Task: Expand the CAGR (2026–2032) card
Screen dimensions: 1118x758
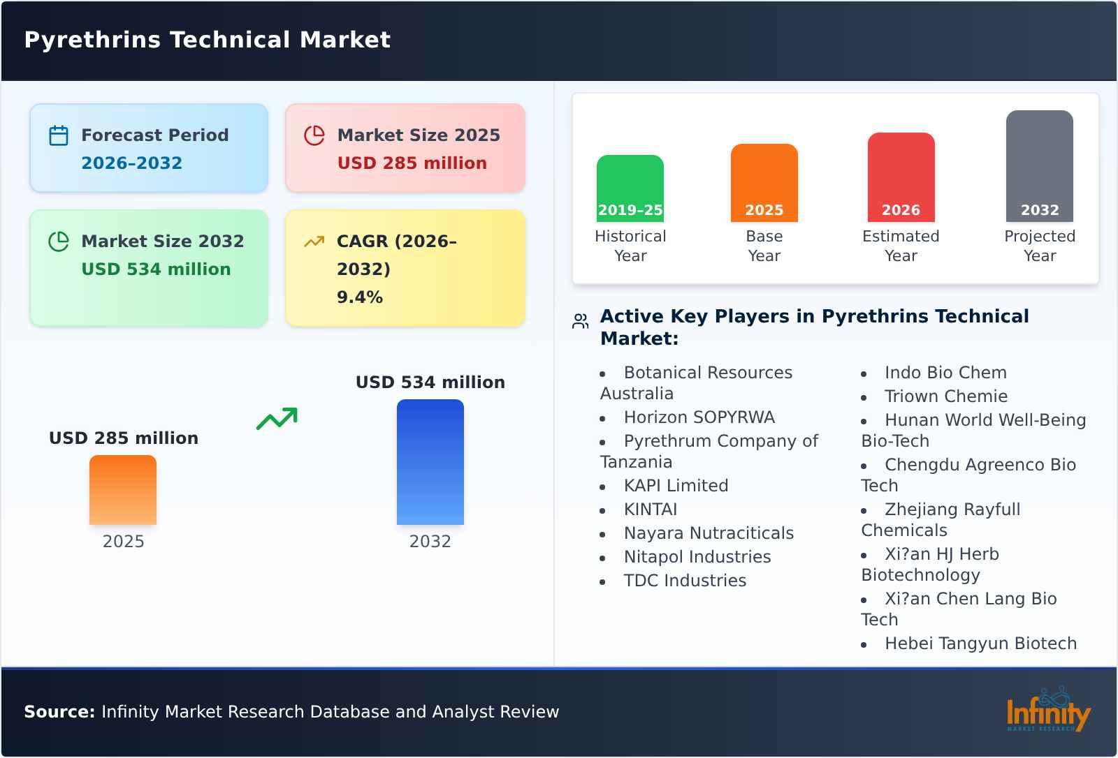Action: click(404, 267)
